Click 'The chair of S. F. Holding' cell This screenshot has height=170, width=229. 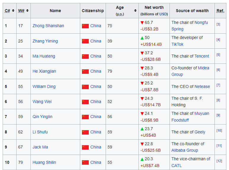tap(192, 102)
